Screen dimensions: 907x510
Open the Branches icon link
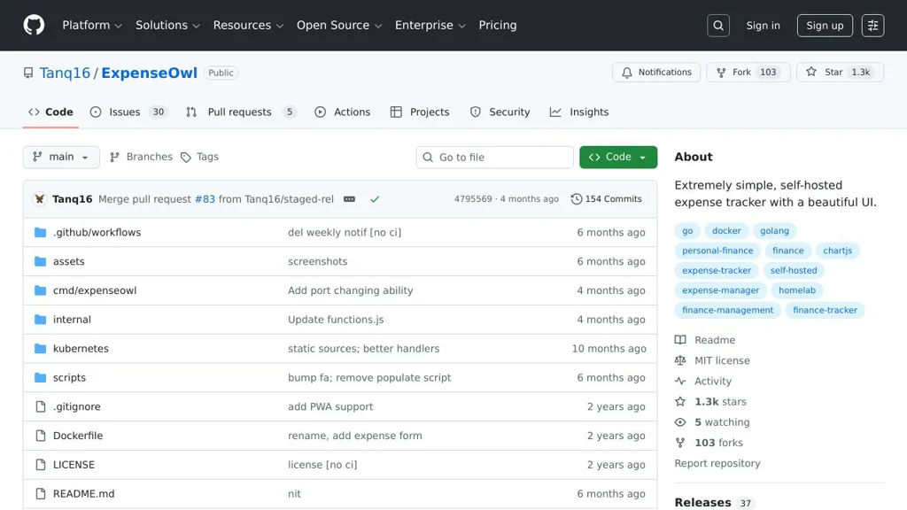141,157
